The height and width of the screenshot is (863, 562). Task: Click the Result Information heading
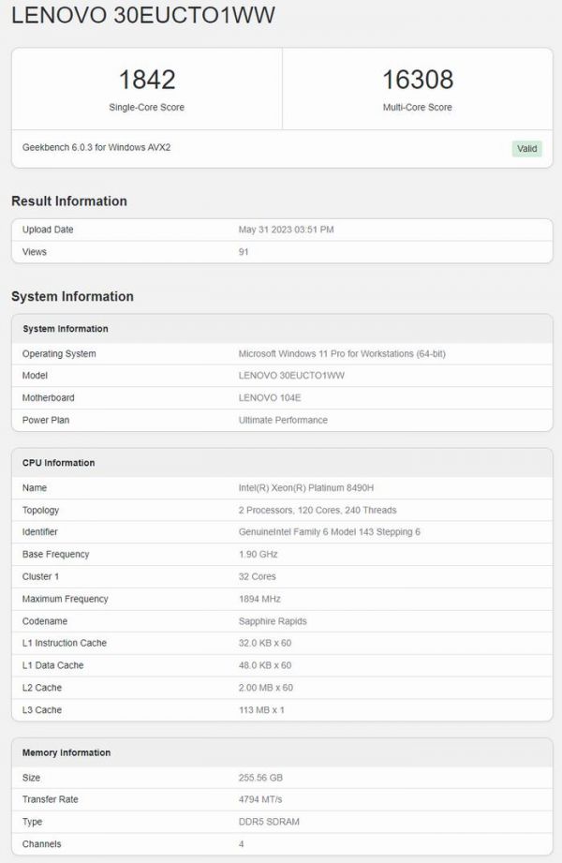coord(69,201)
